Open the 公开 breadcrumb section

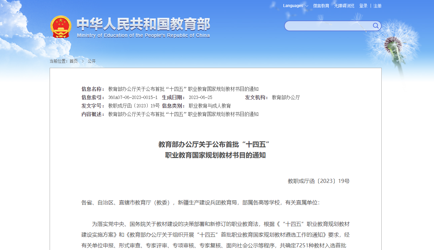click(92, 61)
